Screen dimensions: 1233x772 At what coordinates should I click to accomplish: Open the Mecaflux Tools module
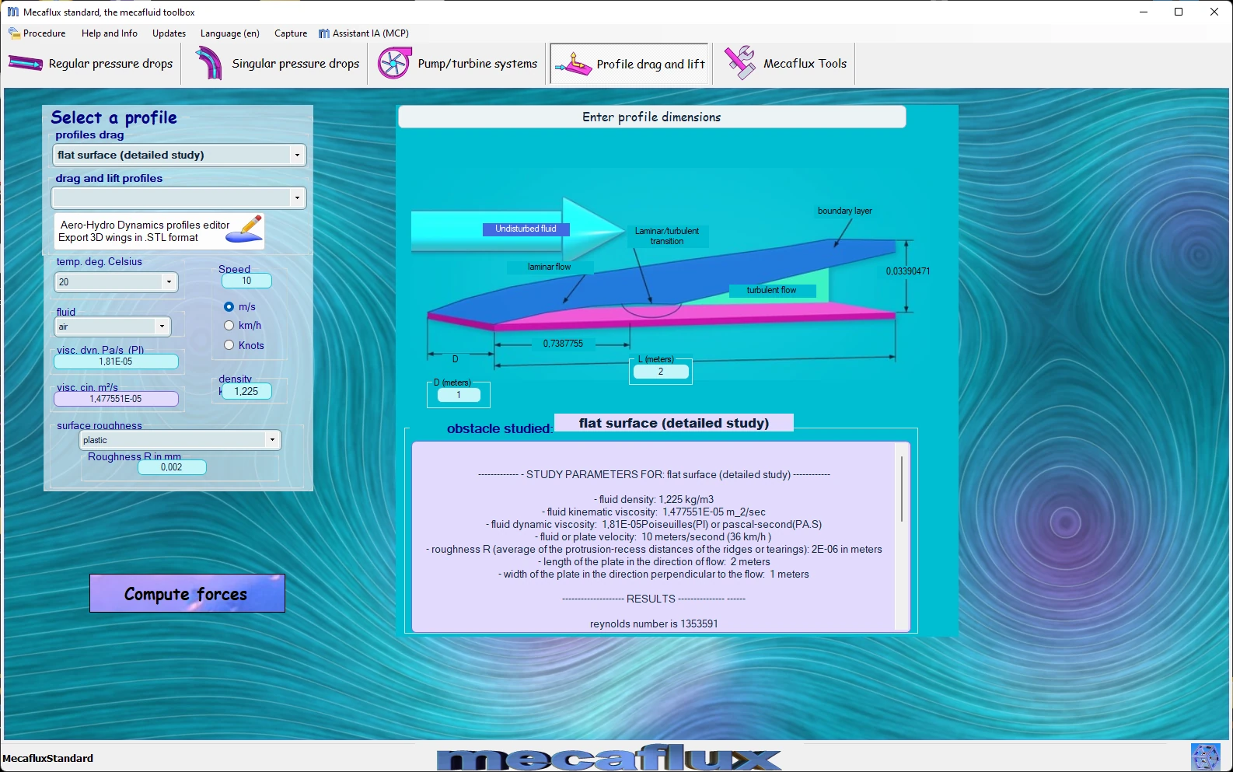pyautogui.click(x=786, y=64)
